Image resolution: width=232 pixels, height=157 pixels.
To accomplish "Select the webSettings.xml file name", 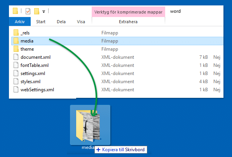I will (37, 90).
